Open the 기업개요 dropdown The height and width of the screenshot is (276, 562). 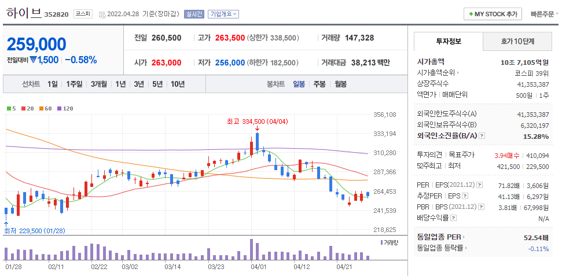(223, 14)
